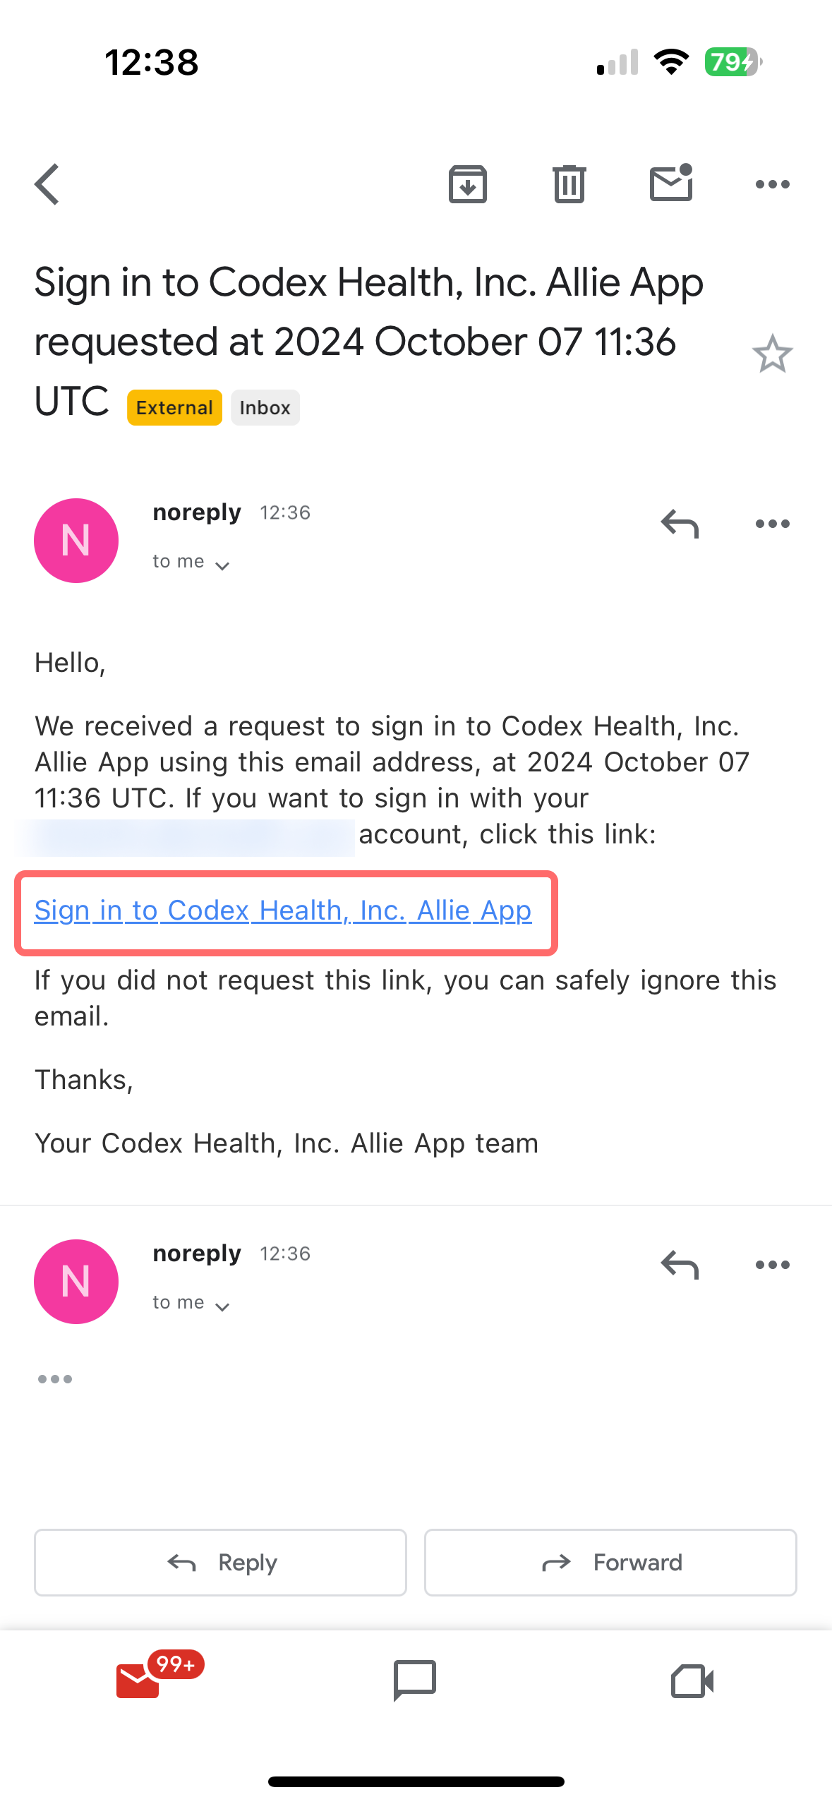
Task: Delete the email using the trash icon
Action: 569,184
